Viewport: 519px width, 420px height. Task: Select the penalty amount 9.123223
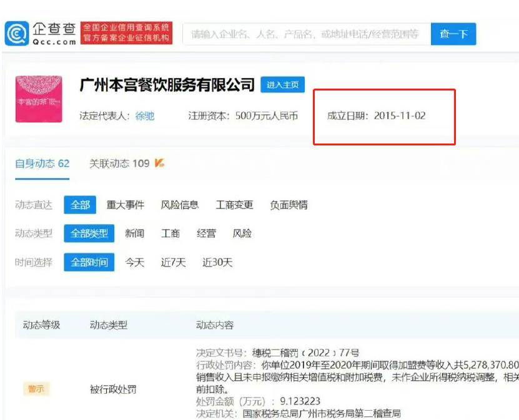tap(300, 401)
